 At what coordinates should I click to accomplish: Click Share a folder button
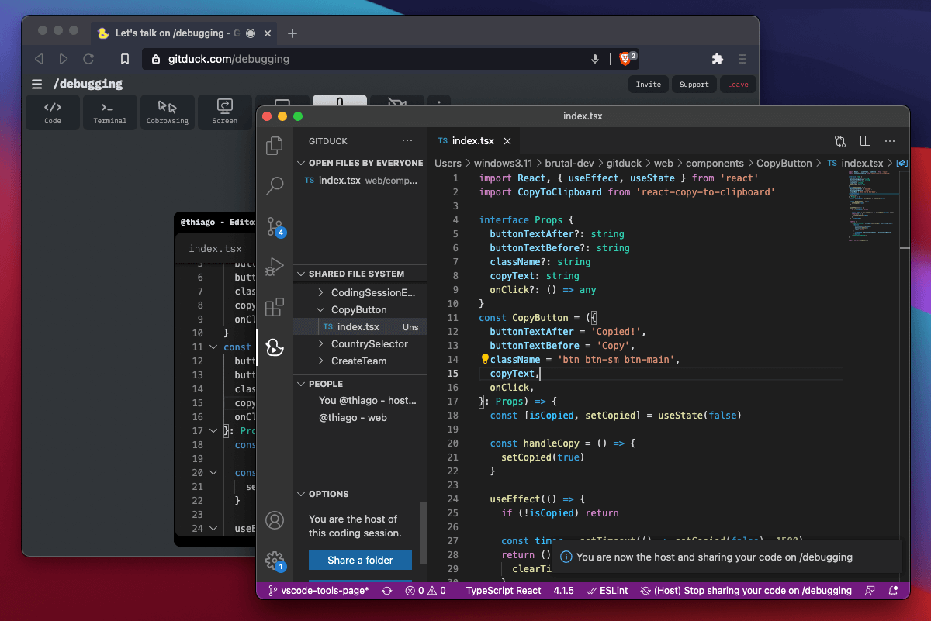[360, 560]
